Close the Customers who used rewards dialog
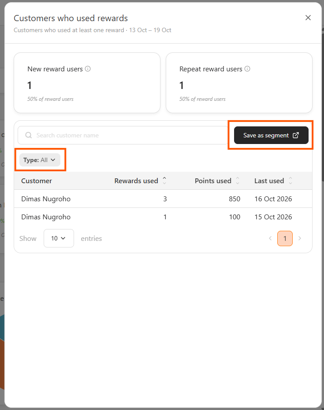The image size is (324, 410). tap(308, 18)
